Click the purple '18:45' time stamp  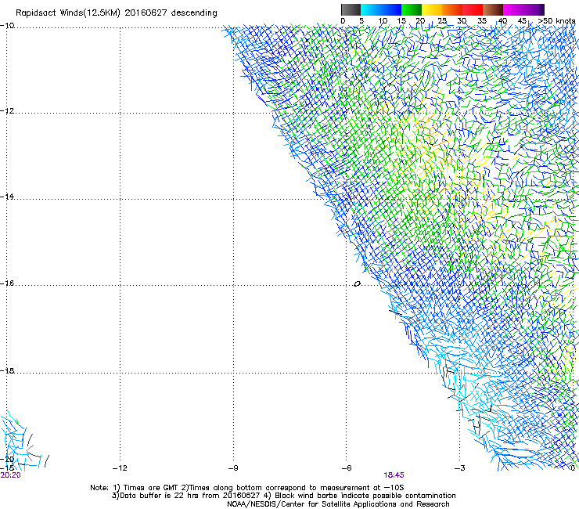click(394, 475)
